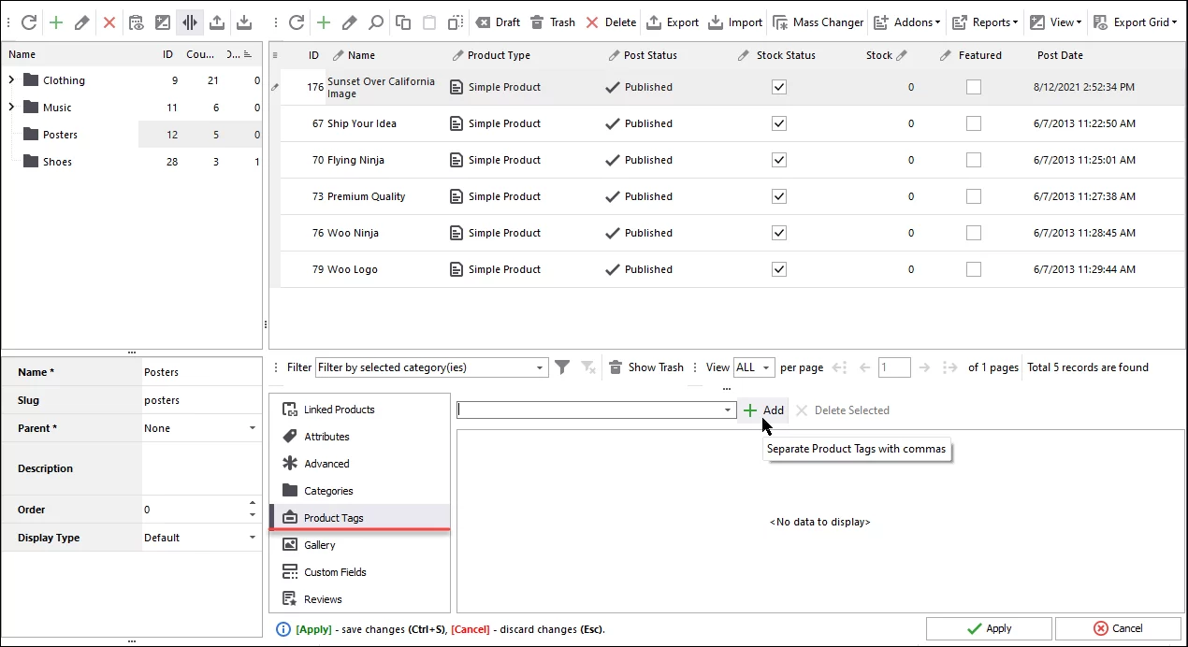Open the Filter by selected category dropdown

[x=540, y=367]
